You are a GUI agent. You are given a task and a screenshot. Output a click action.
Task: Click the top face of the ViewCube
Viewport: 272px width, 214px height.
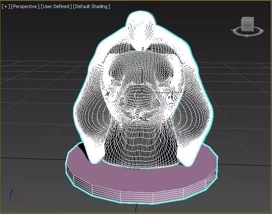coord(248,18)
